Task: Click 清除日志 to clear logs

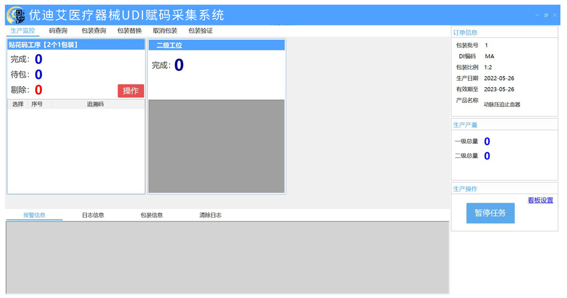Action: (210, 215)
